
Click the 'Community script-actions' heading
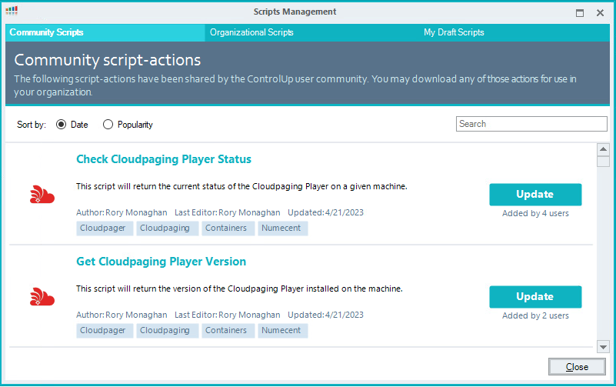[107, 60]
